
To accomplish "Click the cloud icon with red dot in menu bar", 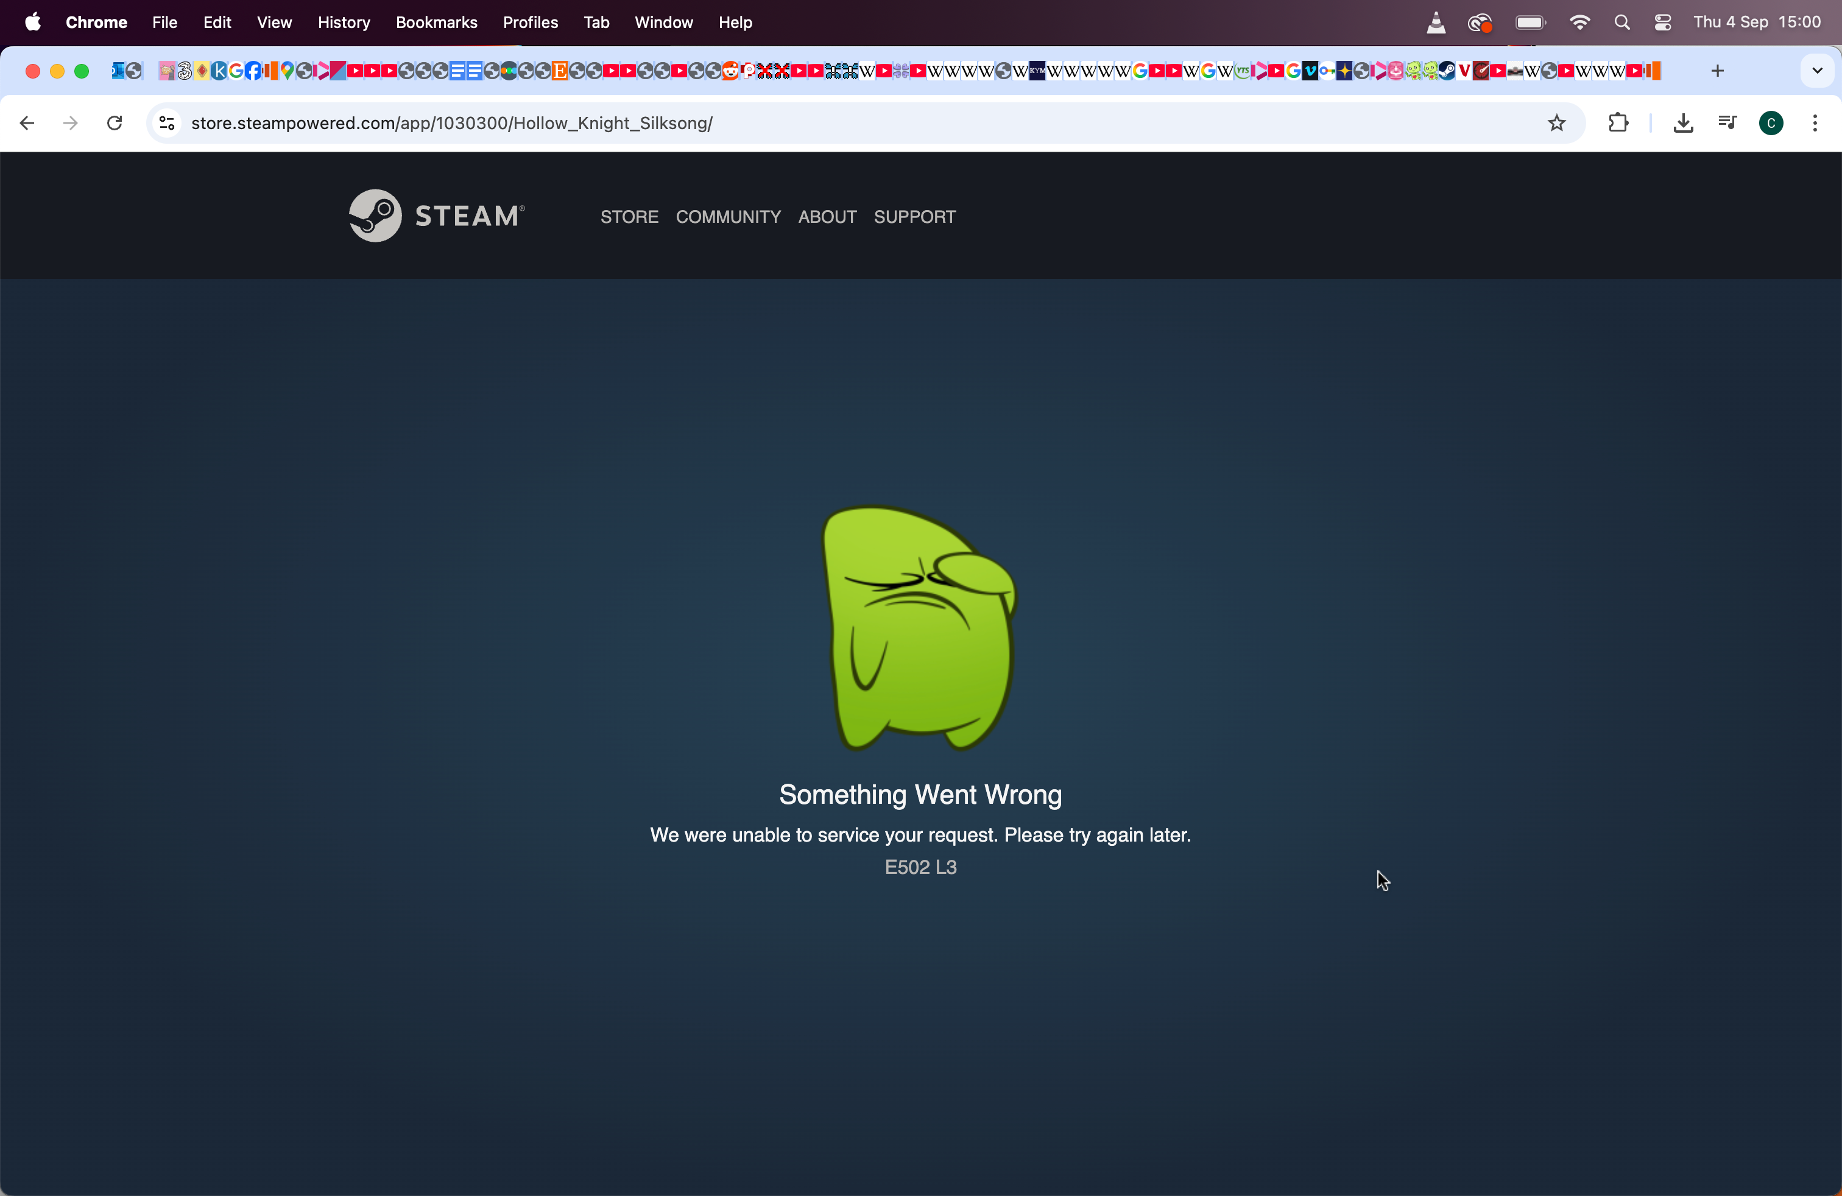I will (1479, 23).
